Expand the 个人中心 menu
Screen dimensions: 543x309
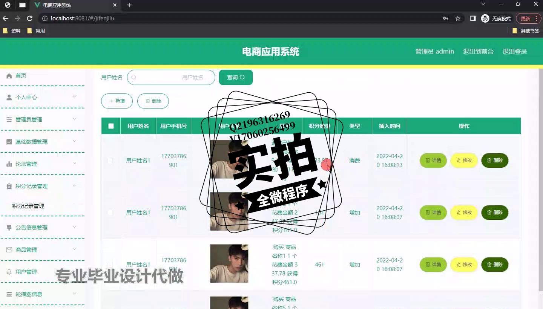coord(75,97)
